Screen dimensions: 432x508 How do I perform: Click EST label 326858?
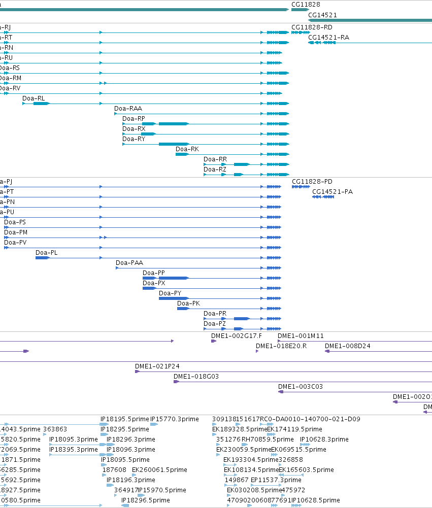click(x=291, y=460)
